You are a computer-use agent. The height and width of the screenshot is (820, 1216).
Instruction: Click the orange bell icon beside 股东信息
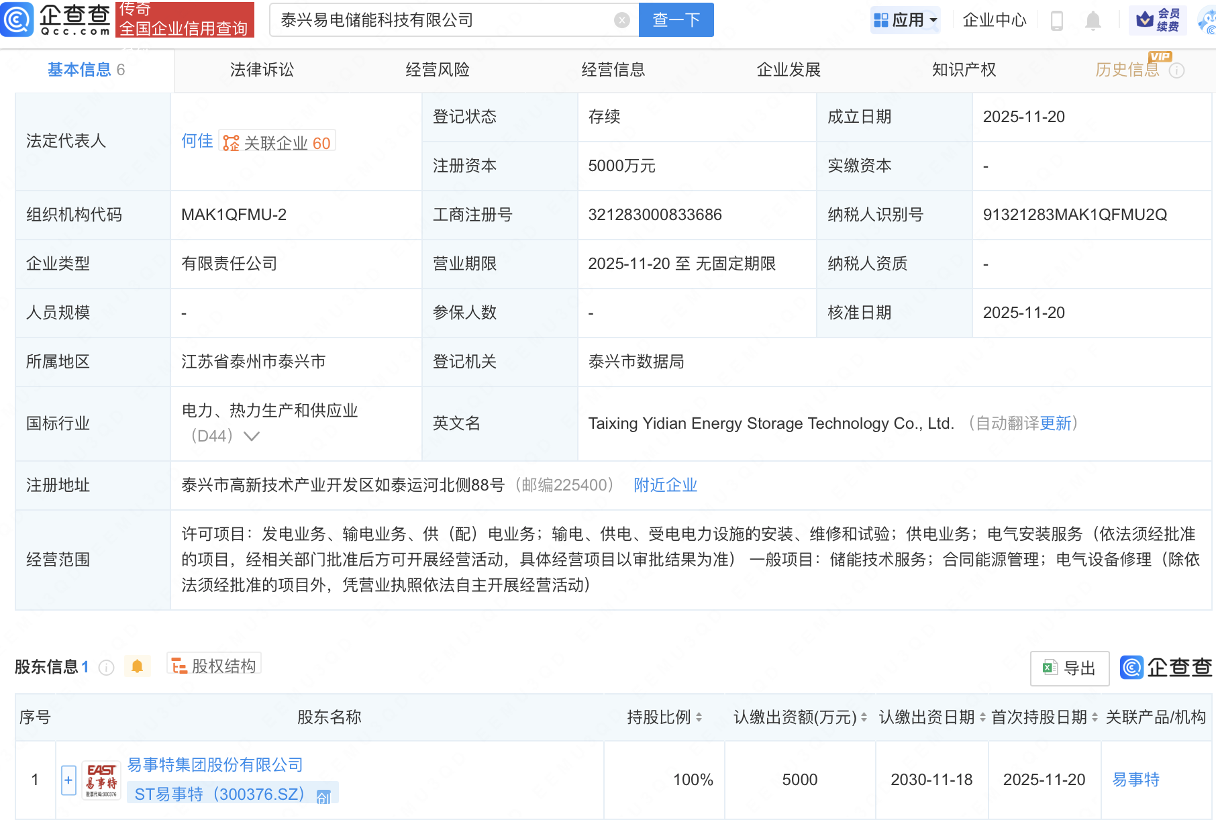point(138,666)
